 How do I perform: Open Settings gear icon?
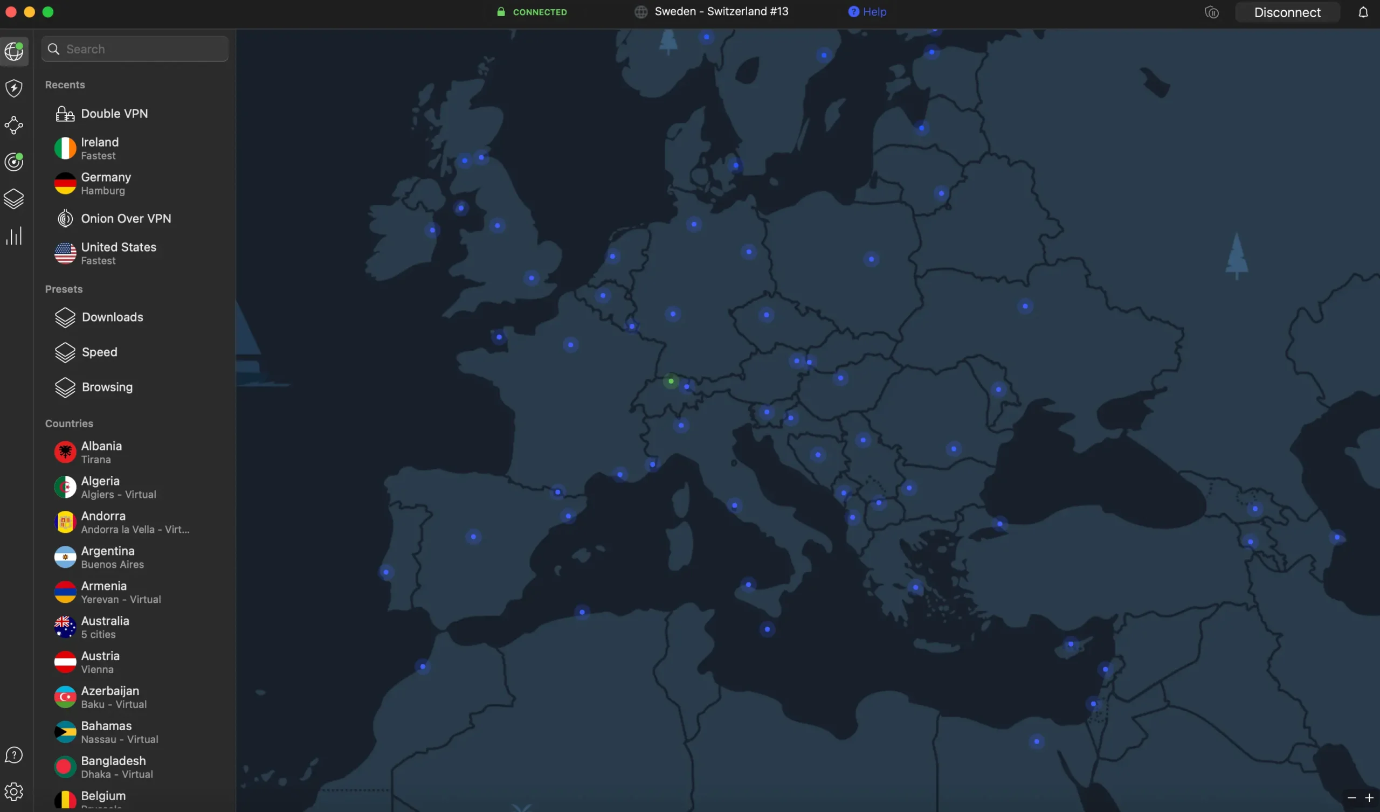[14, 792]
